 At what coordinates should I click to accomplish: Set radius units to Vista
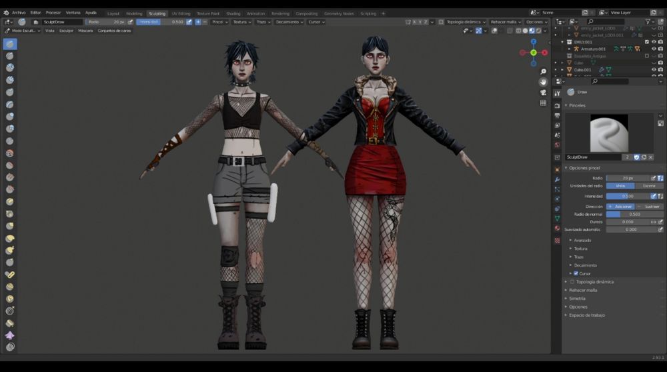pos(620,186)
